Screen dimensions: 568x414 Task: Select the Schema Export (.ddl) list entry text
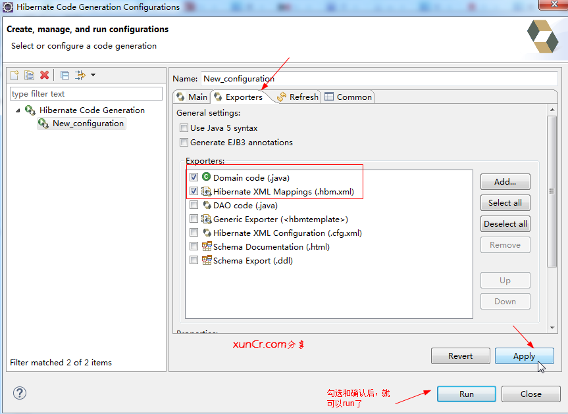(253, 260)
